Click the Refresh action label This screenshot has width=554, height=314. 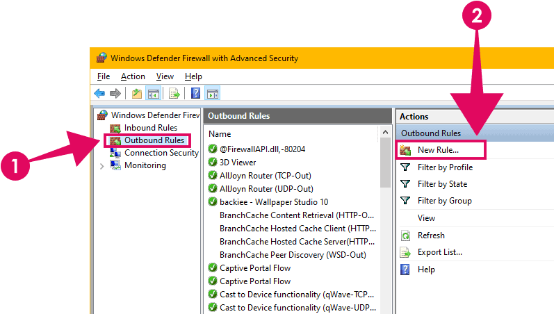[x=431, y=235]
